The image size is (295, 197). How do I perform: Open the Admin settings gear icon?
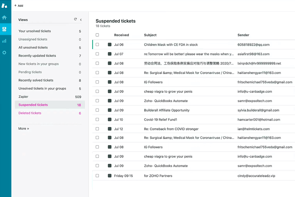[4, 53]
